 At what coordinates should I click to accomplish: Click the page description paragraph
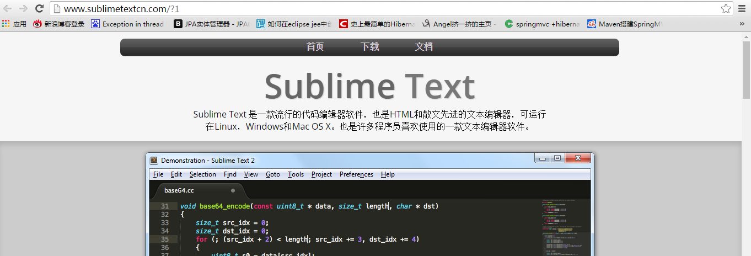pyautogui.click(x=369, y=120)
